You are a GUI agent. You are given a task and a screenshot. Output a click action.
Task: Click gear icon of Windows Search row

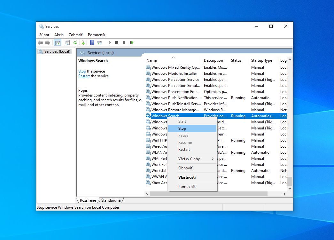pos(148,116)
